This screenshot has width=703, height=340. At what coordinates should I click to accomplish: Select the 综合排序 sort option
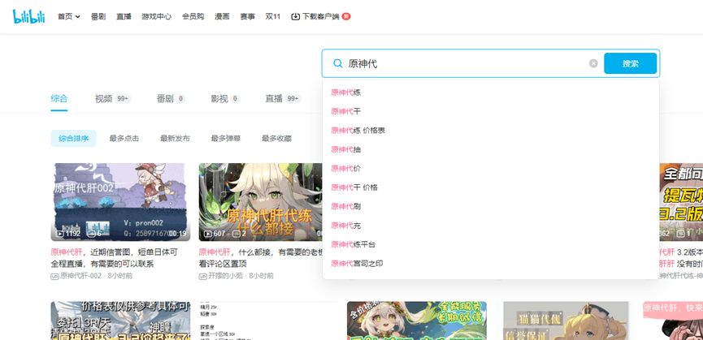click(73, 139)
